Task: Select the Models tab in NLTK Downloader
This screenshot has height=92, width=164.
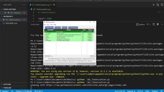Action: coord(65,28)
